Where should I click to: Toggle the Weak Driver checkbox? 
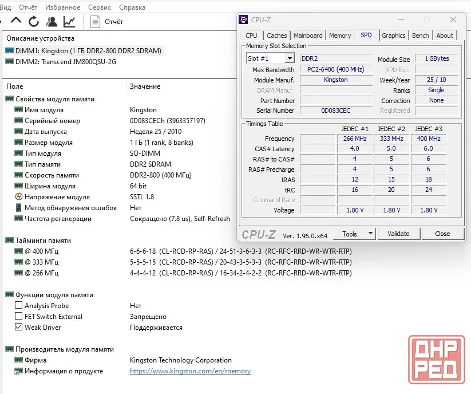pos(19,327)
